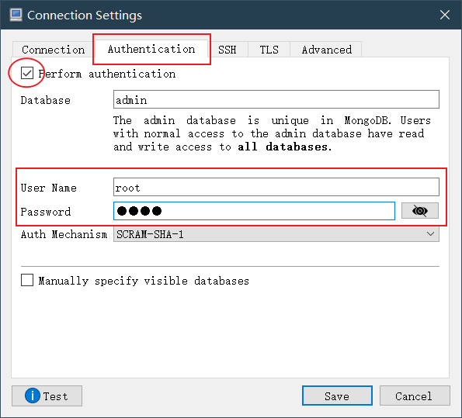462x418 pixels.
Task: Open the Advanced tab
Action: pos(326,50)
